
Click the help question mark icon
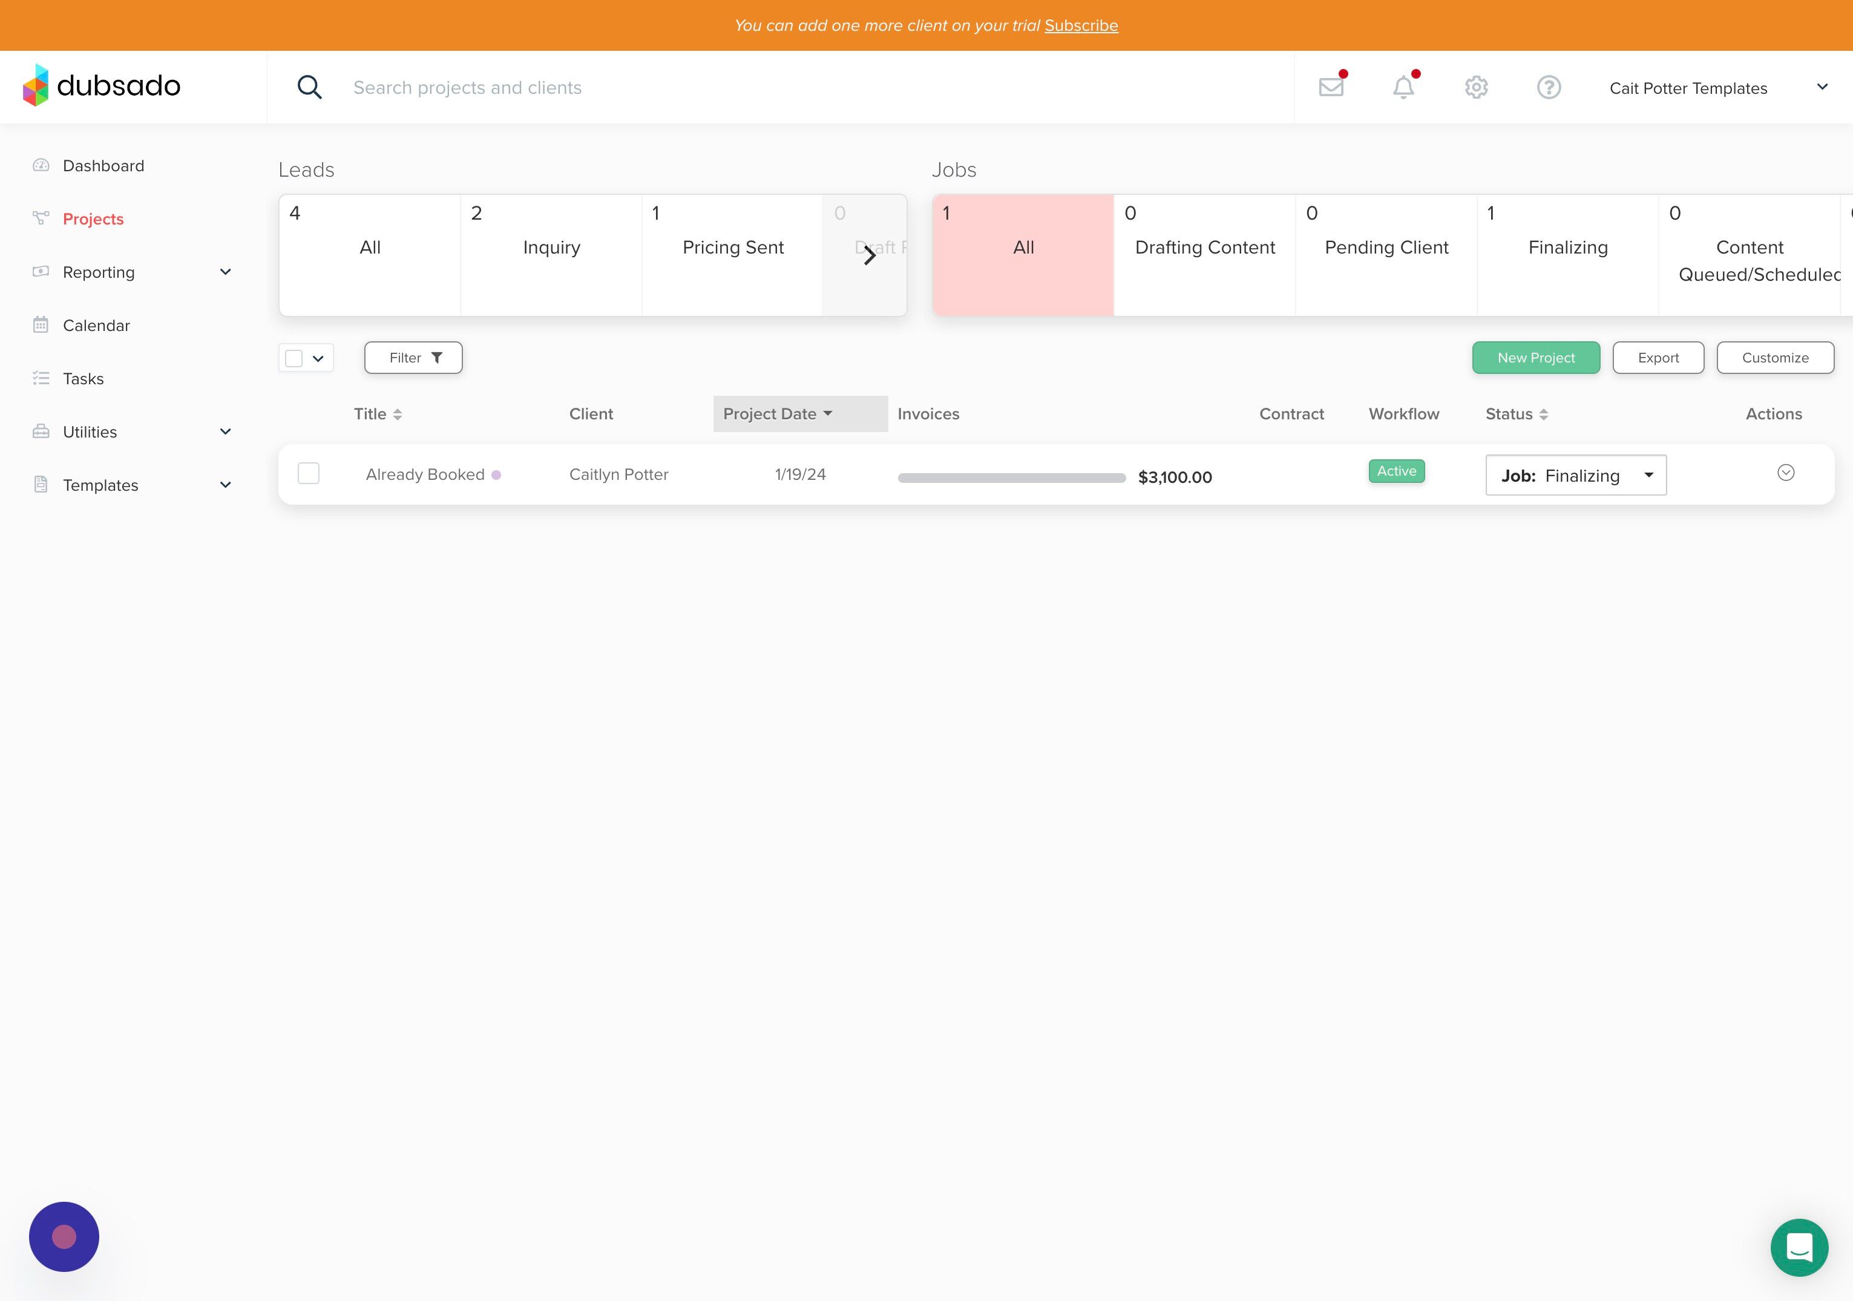point(1549,87)
